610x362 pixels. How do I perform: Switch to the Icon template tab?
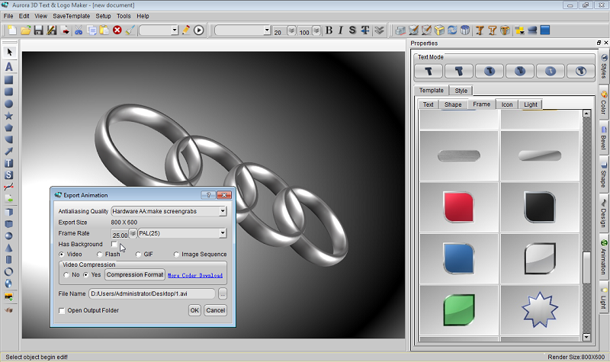(507, 104)
